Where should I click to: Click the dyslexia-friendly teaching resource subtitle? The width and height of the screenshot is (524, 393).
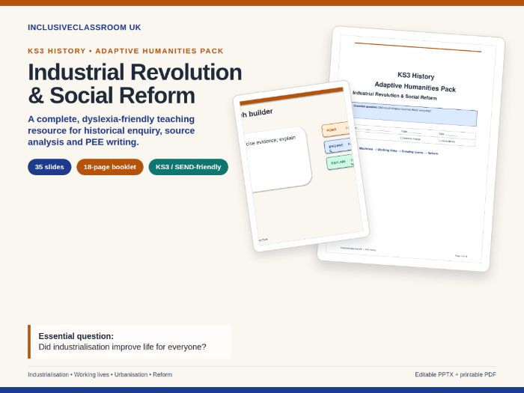point(112,131)
